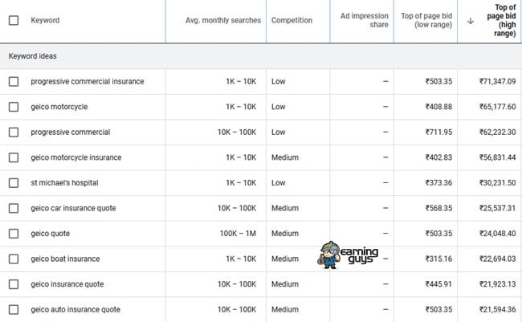This screenshot has height=322, width=522.
Task: Tick the select-all checkbox in header
Action: 14,20
